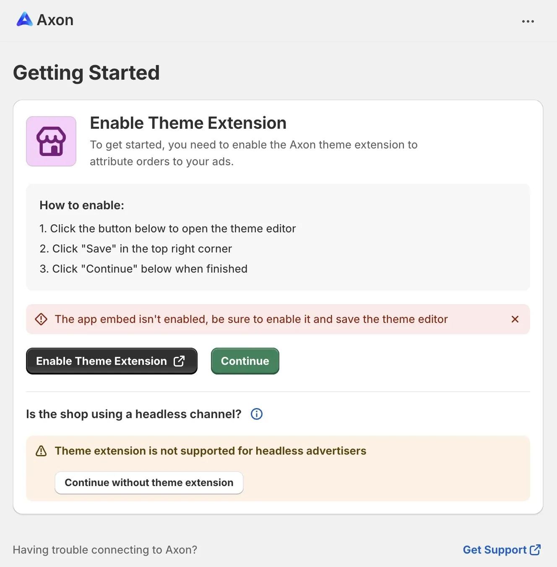The height and width of the screenshot is (567, 557).
Task: Click the headless channel question text
Action: [133, 414]
